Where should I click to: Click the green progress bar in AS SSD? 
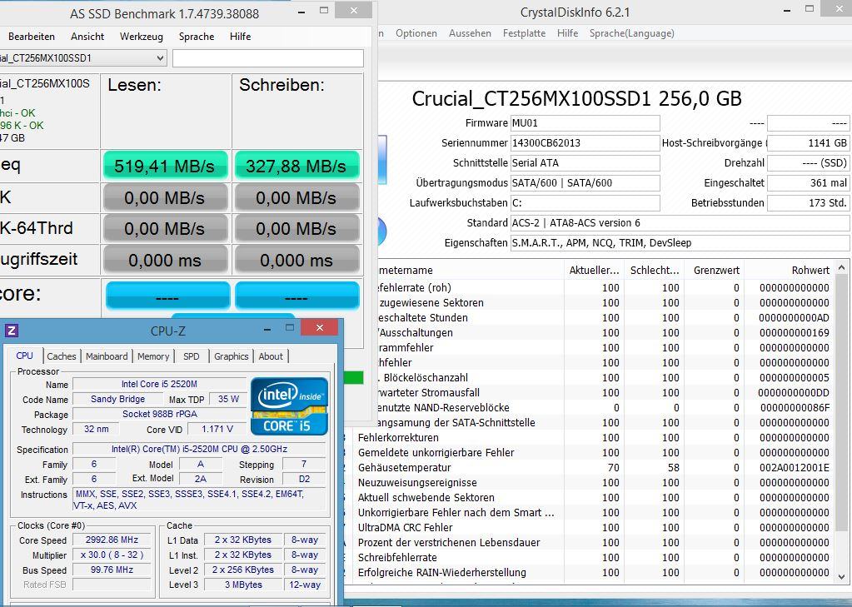click(354, 378)
